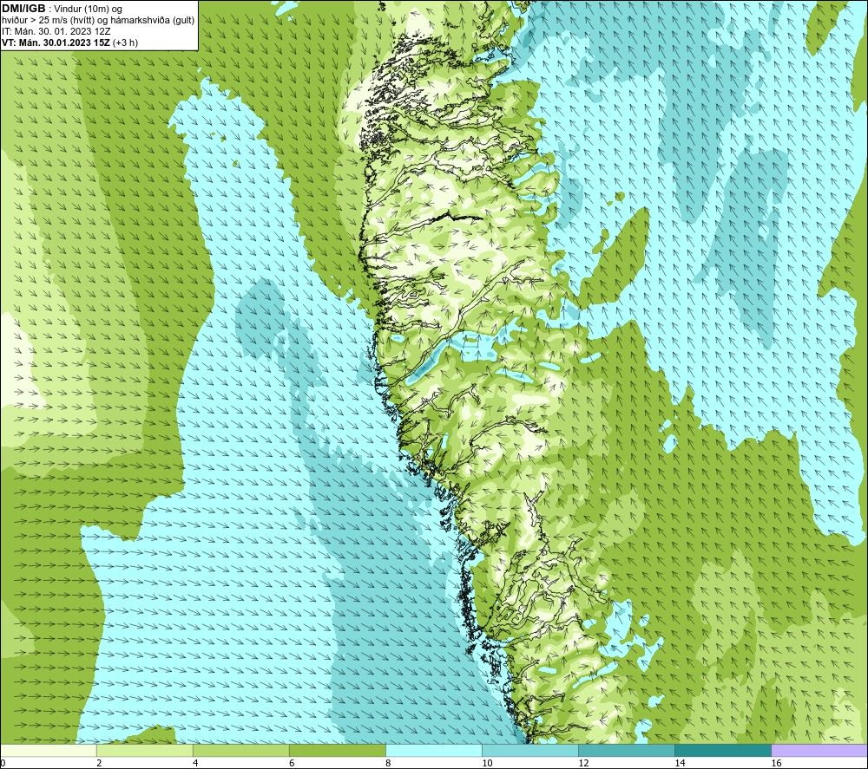Click the 'IT: Mán. 30. 01. 2023 12Z' line
The width and height of the screenshot is (868, 769).
point(56,31)
